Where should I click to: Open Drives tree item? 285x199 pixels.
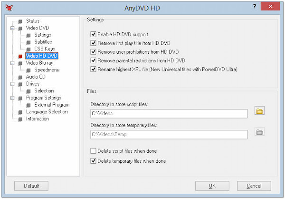pos(33,84)
